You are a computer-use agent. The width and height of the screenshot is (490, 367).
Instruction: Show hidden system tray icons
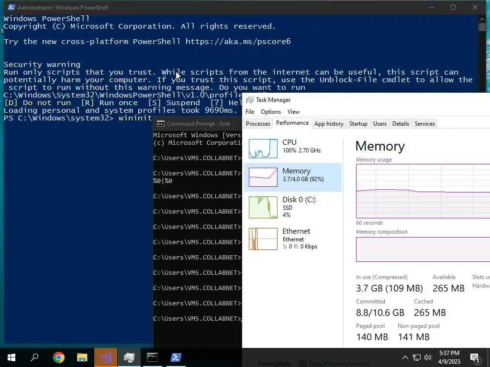point(405,357)
